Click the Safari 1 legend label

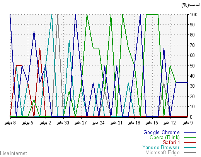pyautogui.click(x=171, y=142)
